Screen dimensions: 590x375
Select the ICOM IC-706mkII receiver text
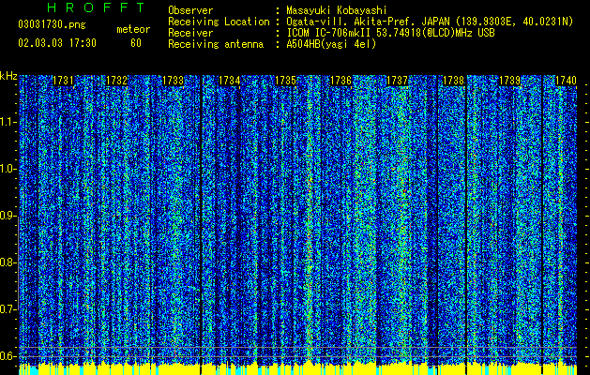pos(390,33)
